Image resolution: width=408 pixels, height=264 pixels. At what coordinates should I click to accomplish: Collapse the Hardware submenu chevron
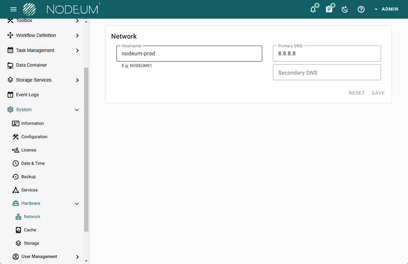click(x=76, y=204)
